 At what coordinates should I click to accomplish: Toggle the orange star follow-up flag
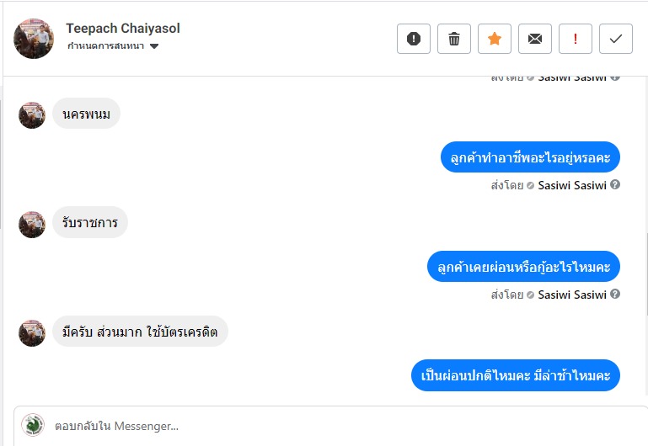[x=495, y=39]
